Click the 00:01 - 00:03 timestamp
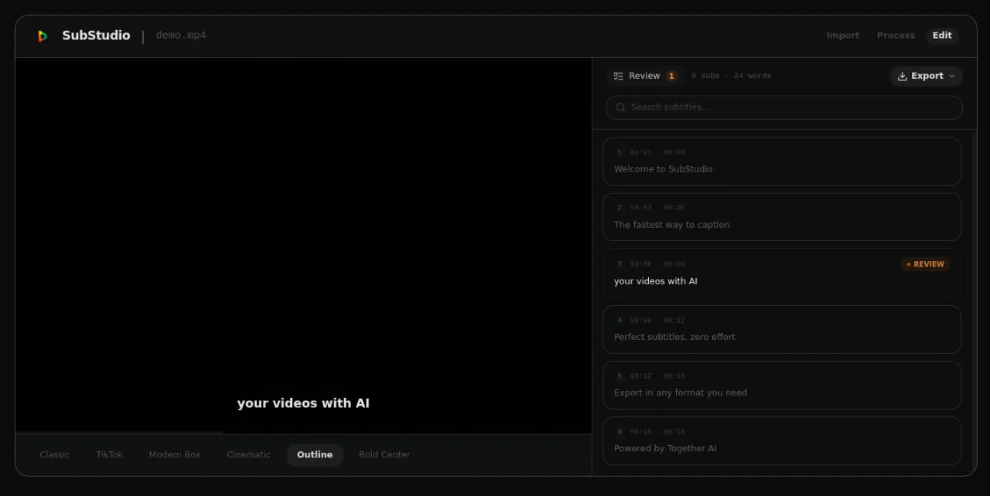Screen dimensions: 990x496 (657, 153)
